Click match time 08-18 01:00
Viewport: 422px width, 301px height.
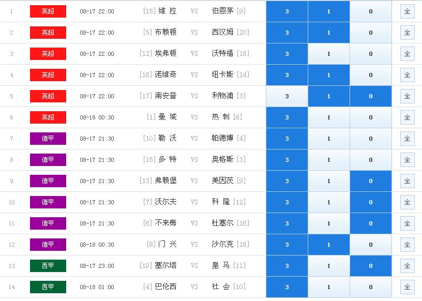point(97,287)
